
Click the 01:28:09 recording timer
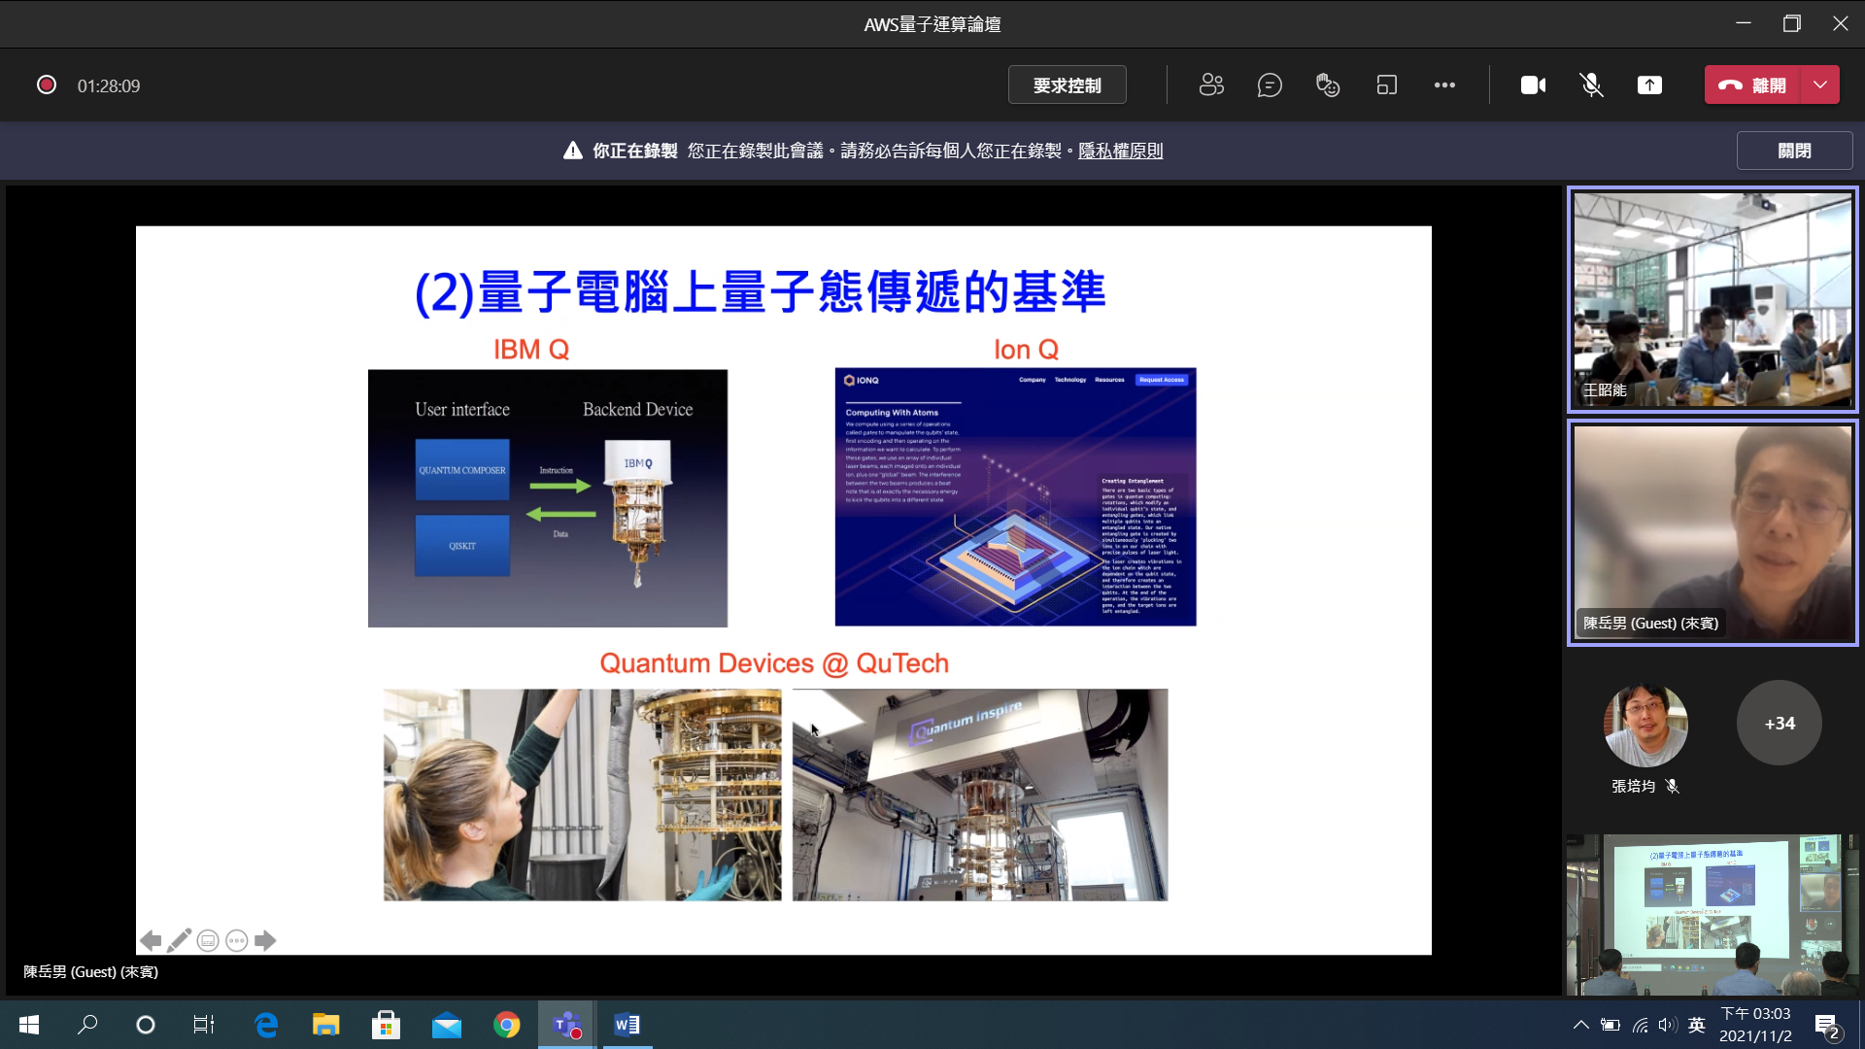tap(109, 85)
